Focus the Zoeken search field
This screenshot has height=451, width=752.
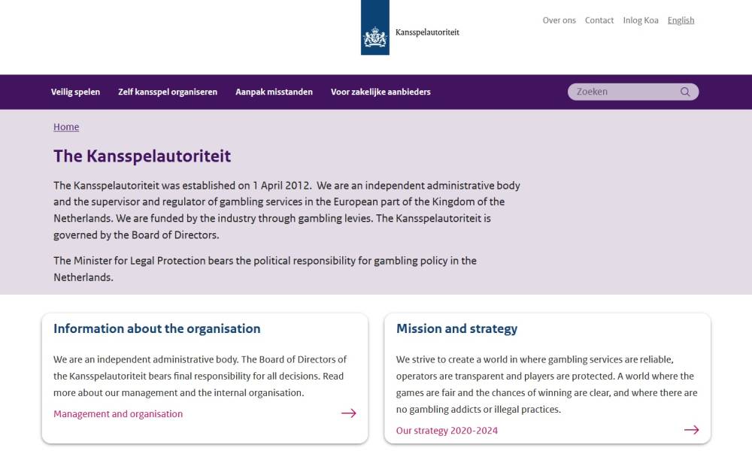click(x=624, y=92)
